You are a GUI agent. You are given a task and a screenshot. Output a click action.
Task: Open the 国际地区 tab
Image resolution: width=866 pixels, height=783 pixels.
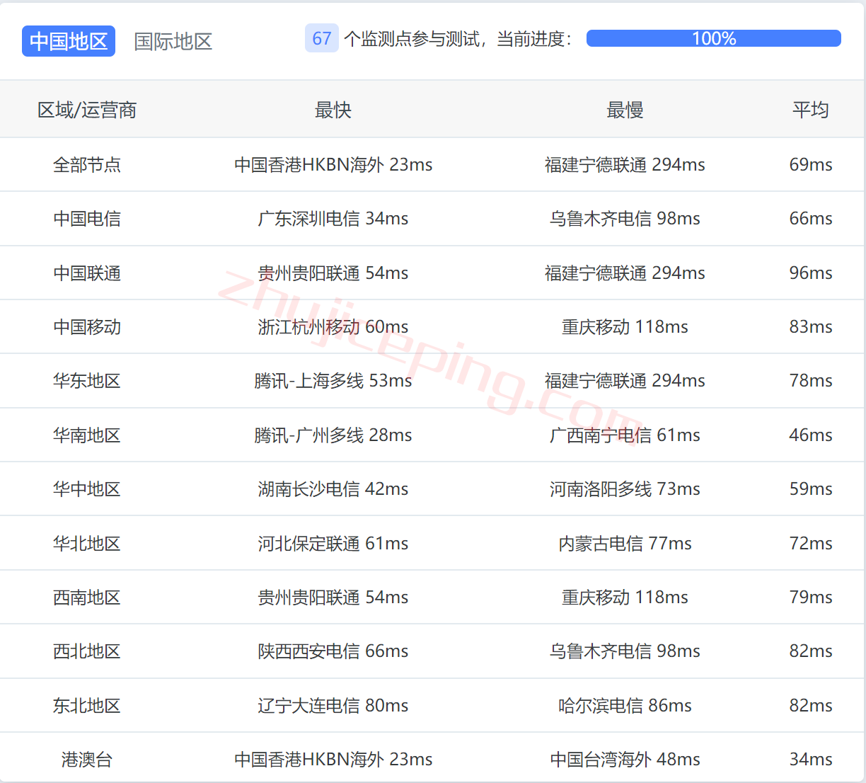click(173, 41)
